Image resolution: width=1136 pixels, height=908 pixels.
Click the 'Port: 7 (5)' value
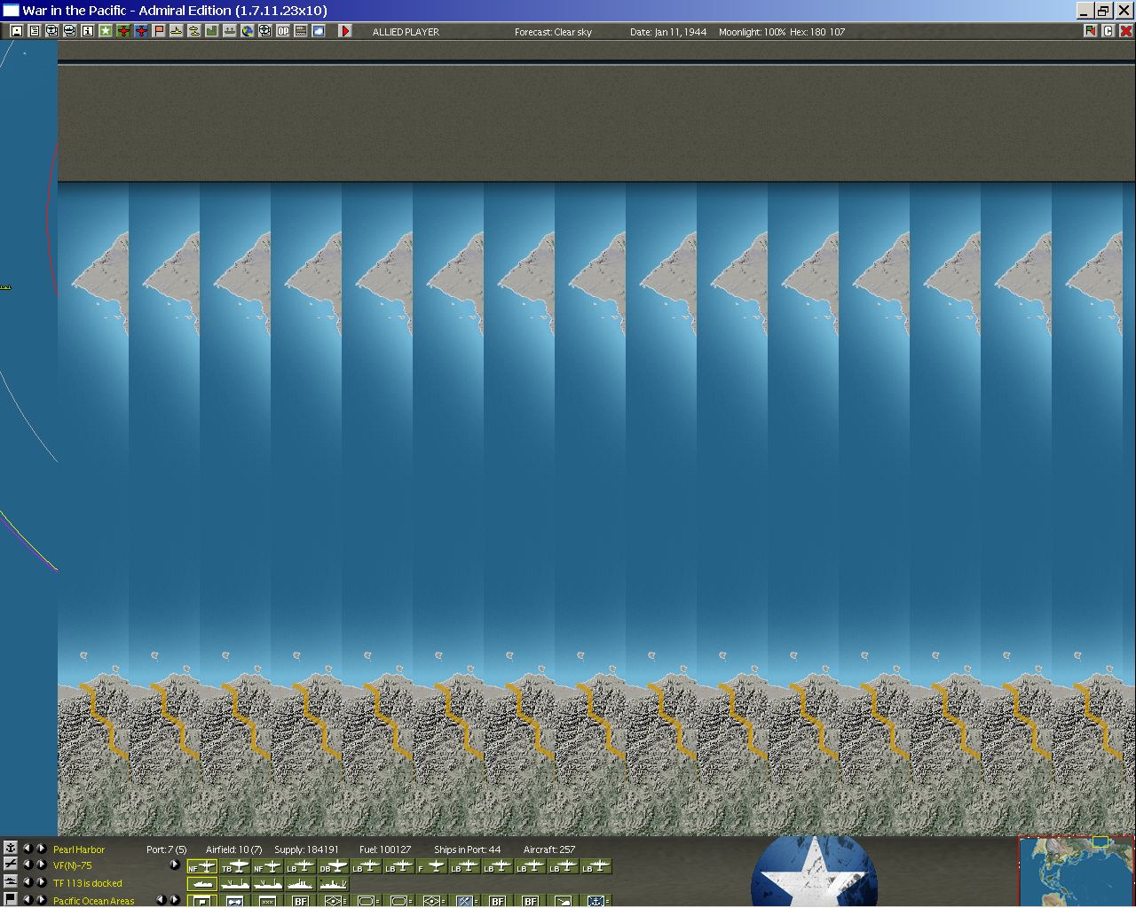167,849
